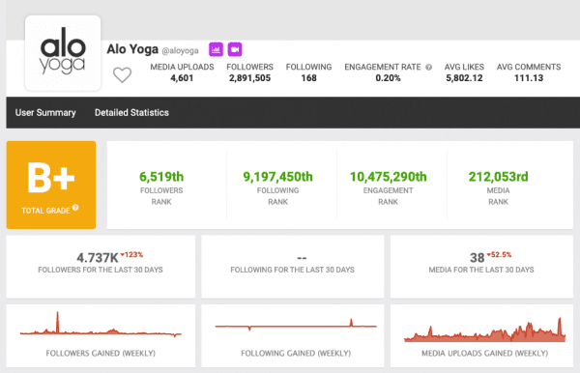The height and width of the screenshot is (373, 580).
Task: Click the 212,053rd media rank
Action: [x=498, y=177]
